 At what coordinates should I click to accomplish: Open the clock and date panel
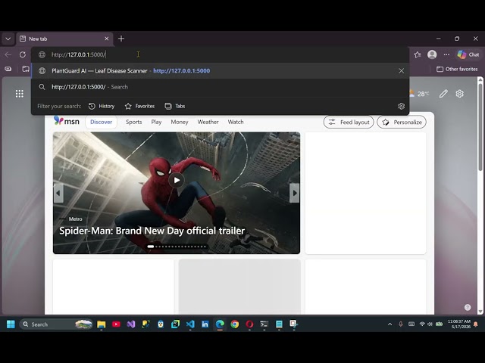459,324
